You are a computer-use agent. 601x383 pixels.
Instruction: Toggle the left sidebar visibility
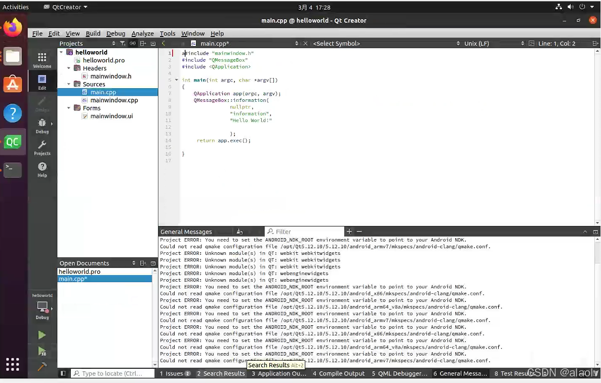(x=63, y=373)
